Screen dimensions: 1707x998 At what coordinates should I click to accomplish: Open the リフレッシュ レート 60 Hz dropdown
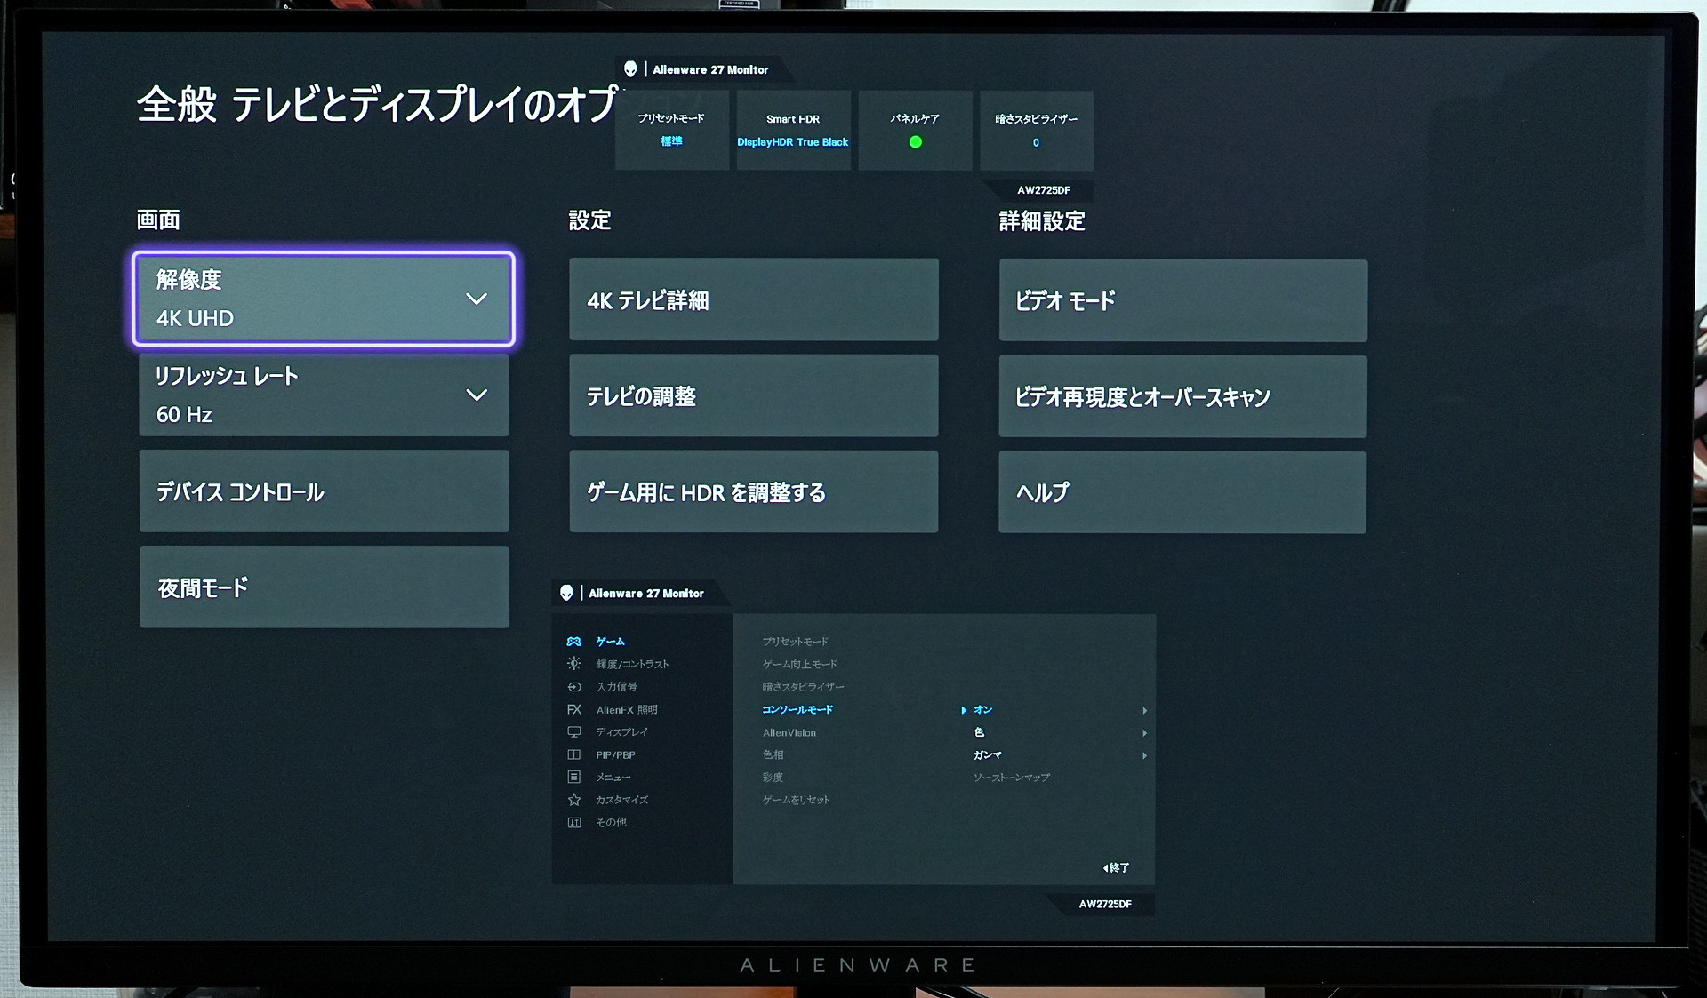324,395
